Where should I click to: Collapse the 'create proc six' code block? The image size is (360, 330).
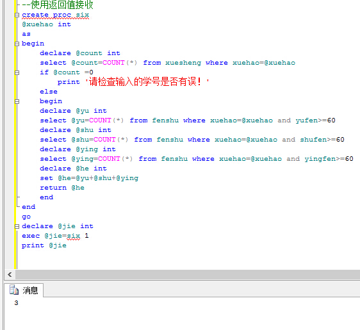[x=17, y=15]
